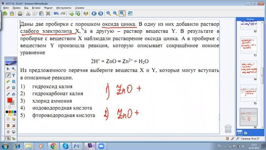266x150 pixels.
Task: Open the Вставка menu
Action: pyautogui.click(x=36, y=8)
